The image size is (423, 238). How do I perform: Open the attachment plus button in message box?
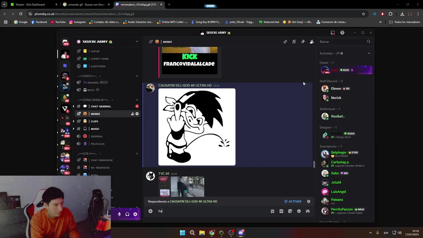[x=150, y=211]
